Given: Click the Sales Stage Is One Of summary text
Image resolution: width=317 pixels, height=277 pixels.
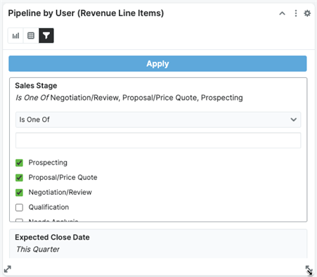Looking at the screenshot, I should coord(129,98).
